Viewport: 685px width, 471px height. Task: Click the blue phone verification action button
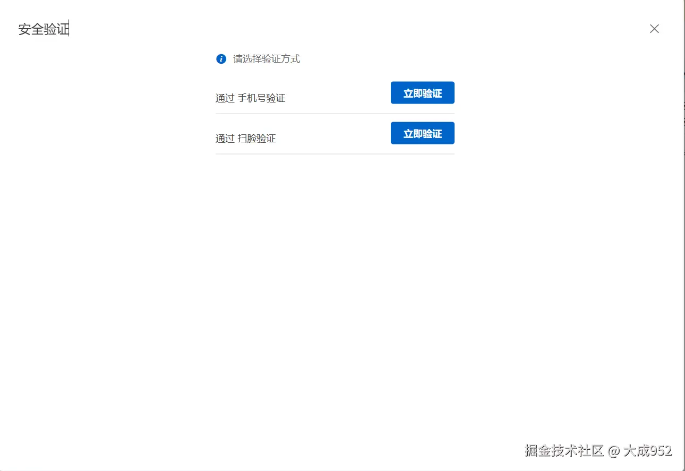point(422,92)
